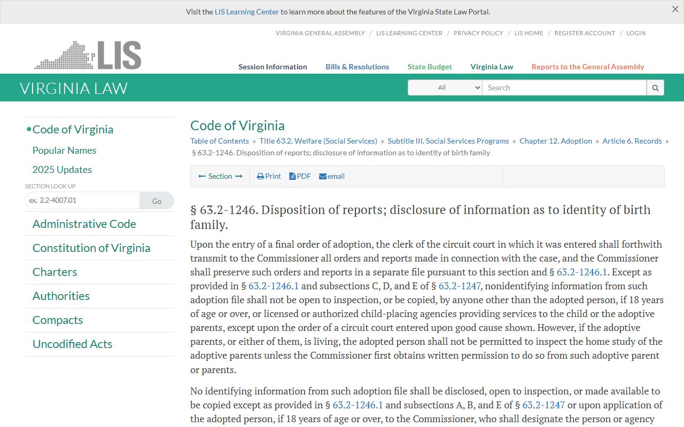
Task: Download section as PDF
Action: pyautogui.click(x=300, y=176)
